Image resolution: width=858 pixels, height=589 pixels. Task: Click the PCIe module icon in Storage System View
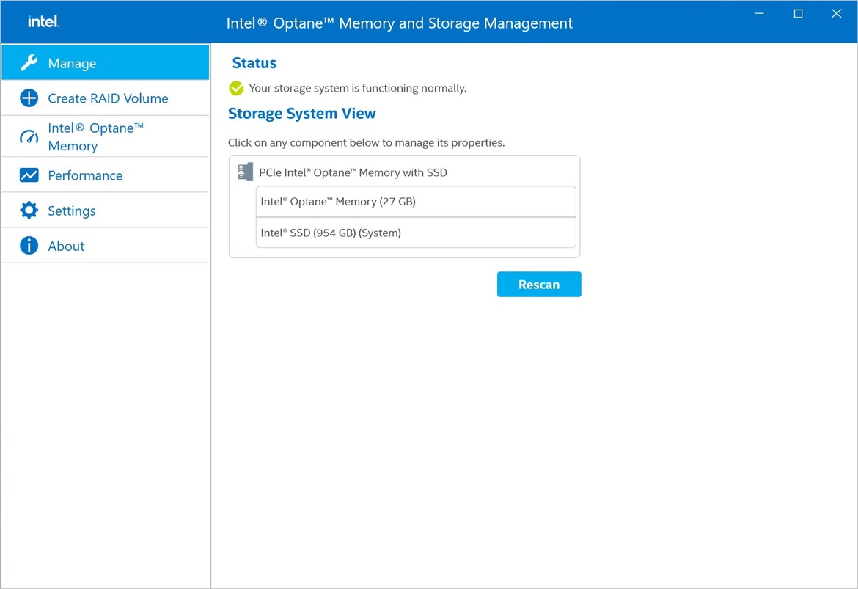[x=245, y=172]
